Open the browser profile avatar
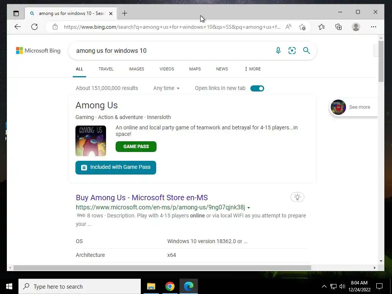Viewport: 392px width, 294px height. [x=356, y=27]
